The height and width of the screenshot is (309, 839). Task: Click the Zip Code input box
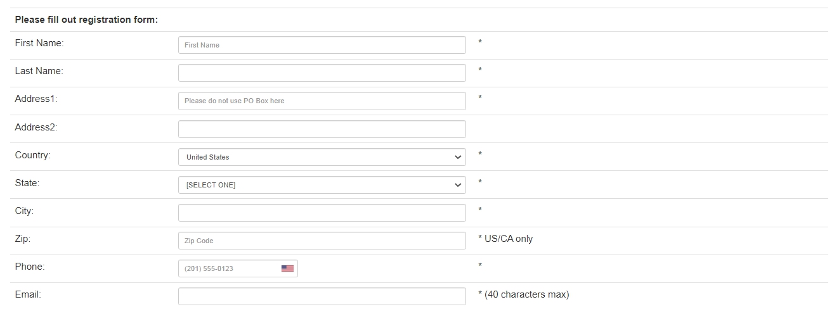click(x=322, y=241)
